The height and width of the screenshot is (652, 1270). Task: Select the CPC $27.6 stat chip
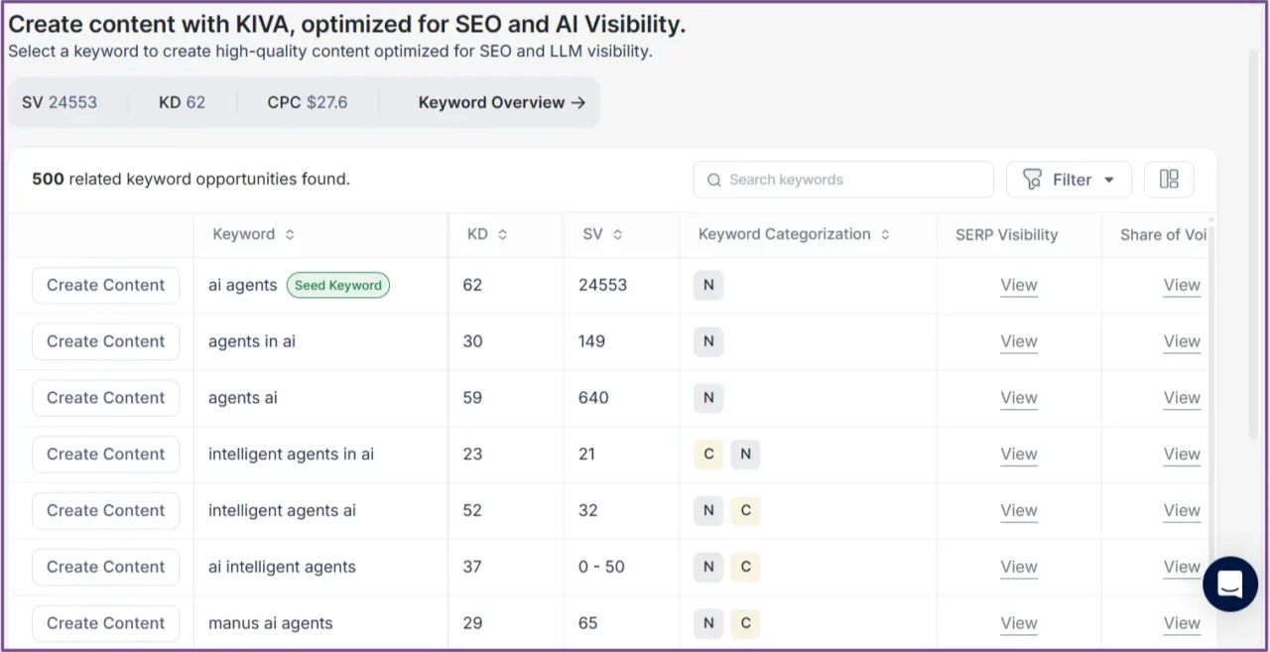308,102
